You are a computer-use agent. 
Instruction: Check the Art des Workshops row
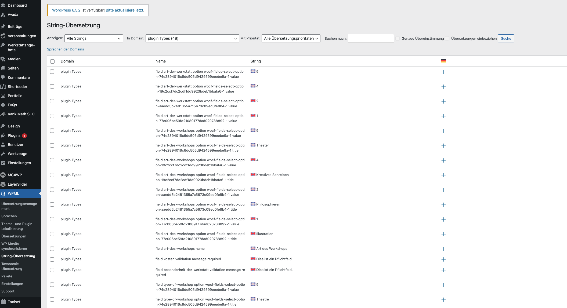pos(52,249)
